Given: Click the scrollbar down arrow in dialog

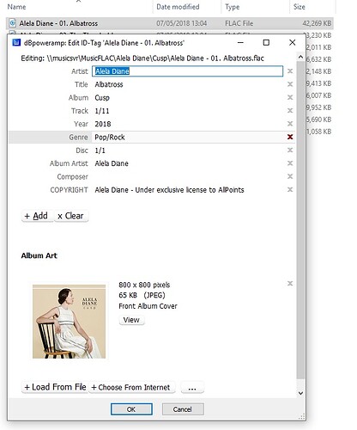Looking at the screenshot, I should [300, 393].
